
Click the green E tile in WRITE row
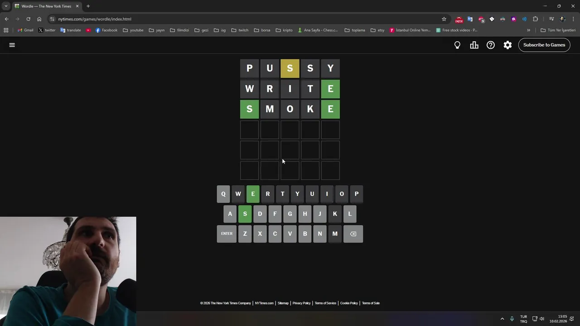330,89
